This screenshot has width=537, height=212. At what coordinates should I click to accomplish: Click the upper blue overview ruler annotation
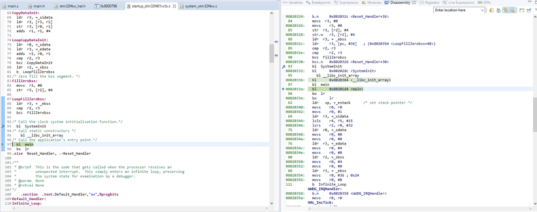[276, 42]
